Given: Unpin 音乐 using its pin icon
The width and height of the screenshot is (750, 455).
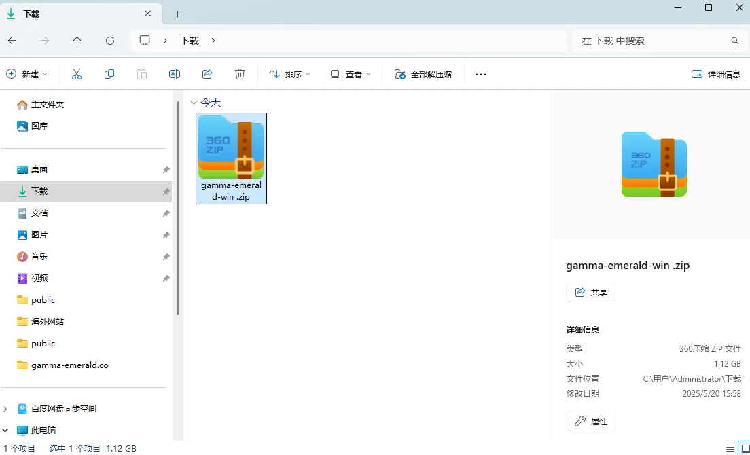Looking at the screenshot, I should pyautogui.click(x=166, y=257).
